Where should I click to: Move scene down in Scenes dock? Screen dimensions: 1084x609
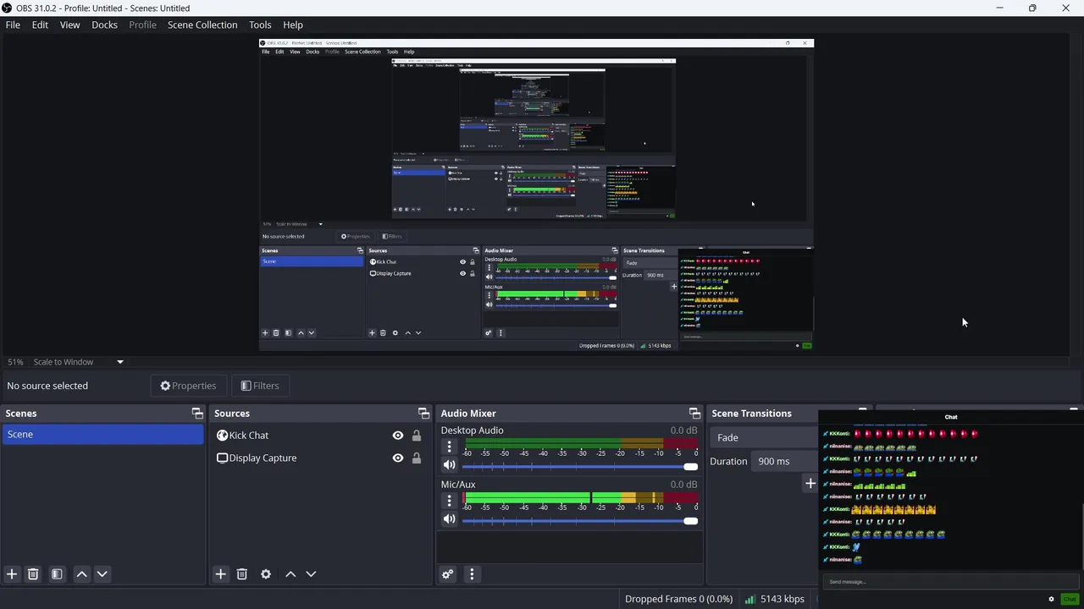click(x=102, y=573)
